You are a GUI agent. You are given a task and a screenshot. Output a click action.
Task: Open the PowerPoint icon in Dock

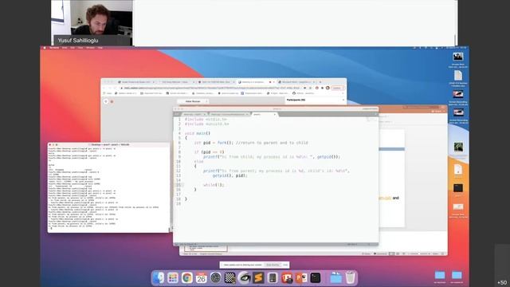301,278
